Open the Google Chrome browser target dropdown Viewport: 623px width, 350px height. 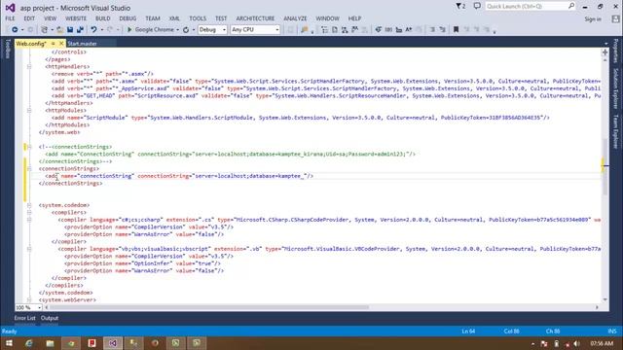[x=177, y=30]
